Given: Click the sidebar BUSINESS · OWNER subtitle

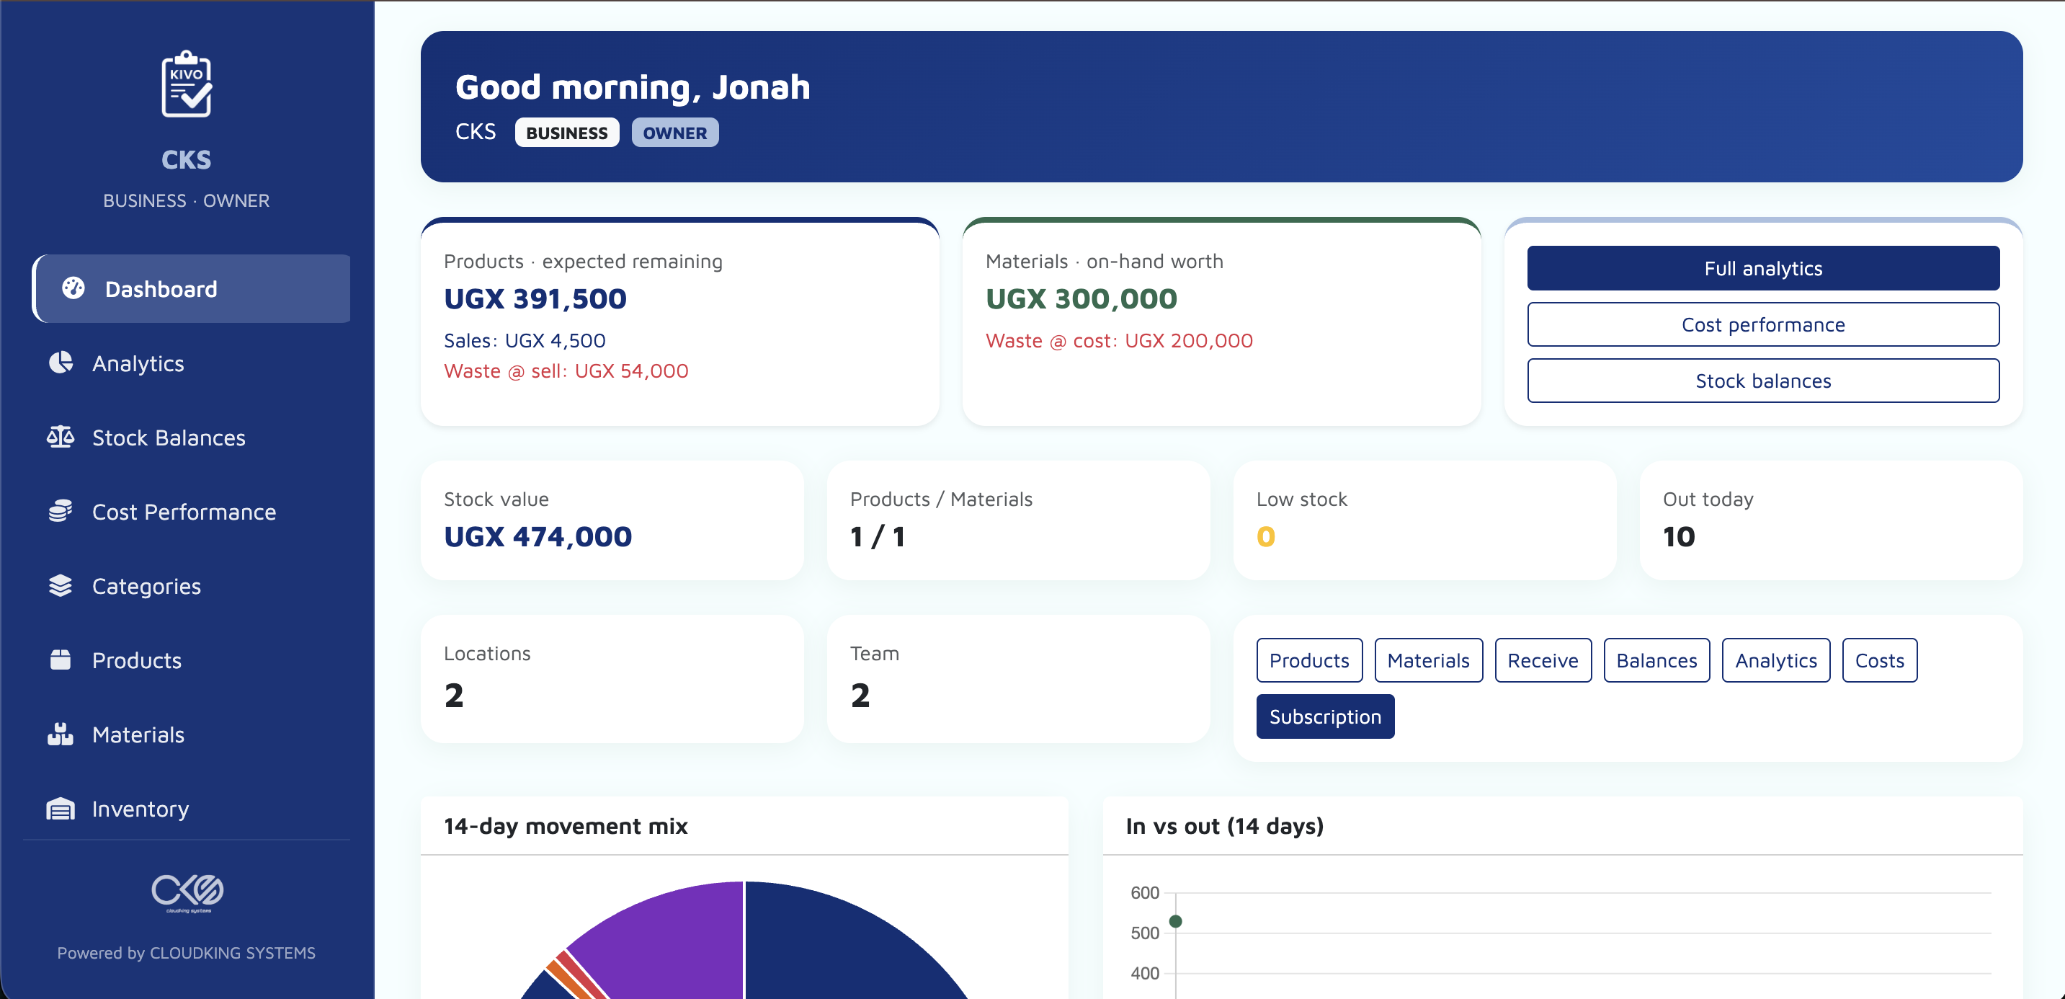Looking at the screenshot, I should coord(186,200).
